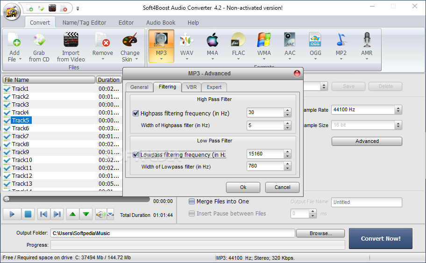This screenshot has width=426, height=263.
Task: Click the Advanced button
Action: (367, 141)
